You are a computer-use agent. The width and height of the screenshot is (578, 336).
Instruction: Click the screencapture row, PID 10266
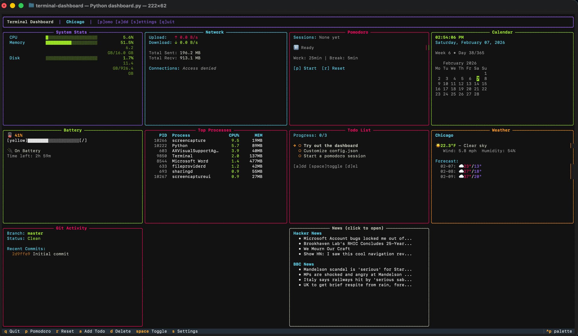pos(208,140)
